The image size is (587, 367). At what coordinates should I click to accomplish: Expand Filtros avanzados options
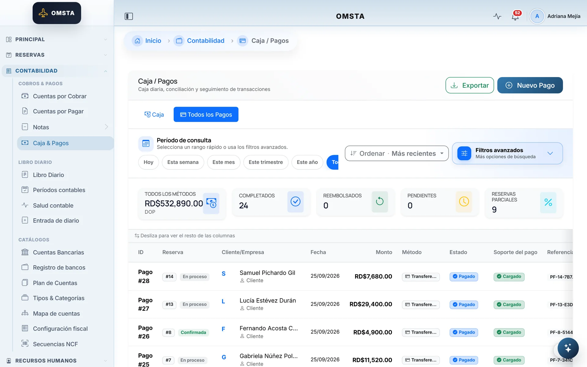(x=507, y=153)
